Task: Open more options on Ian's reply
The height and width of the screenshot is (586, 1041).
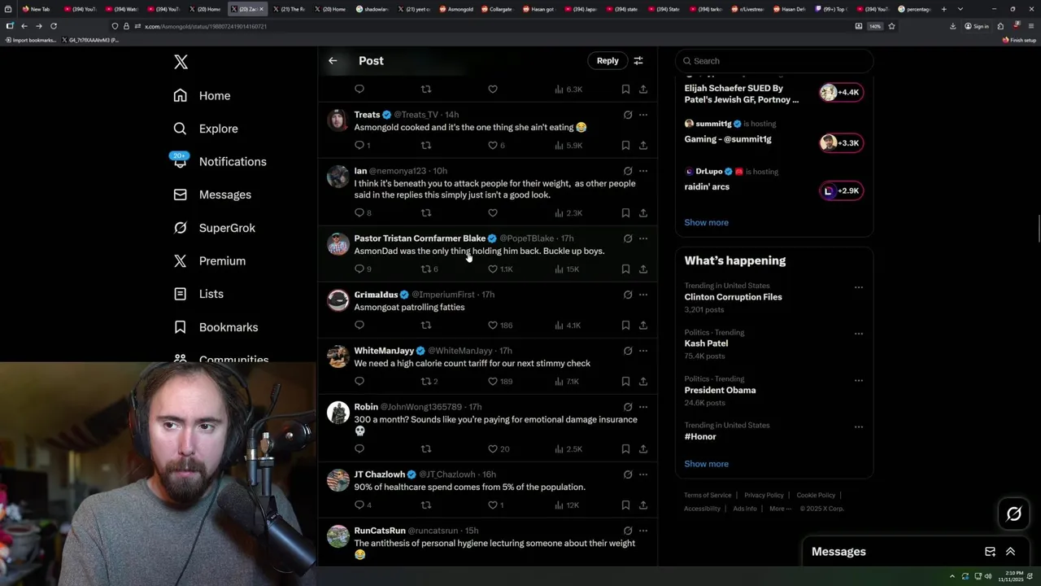Action: [x=643, y=171]
